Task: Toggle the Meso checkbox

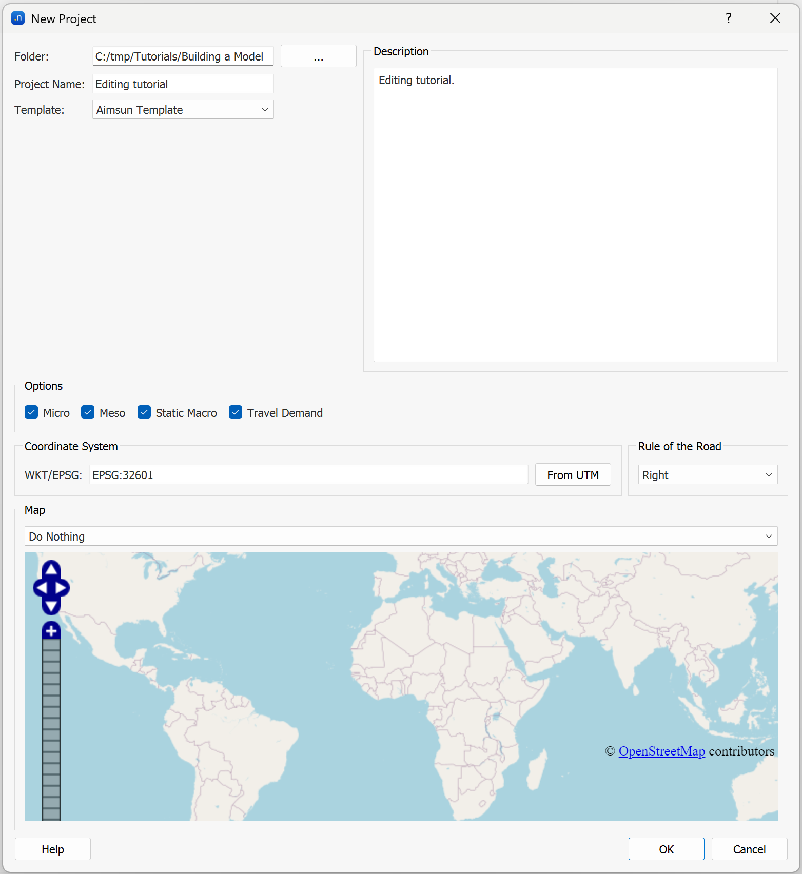Action: pyautogui.click(x=88, y=412)
